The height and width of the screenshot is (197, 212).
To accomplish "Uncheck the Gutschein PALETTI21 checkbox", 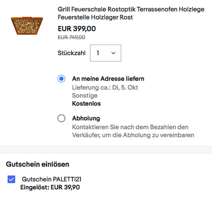I will pos(11,179).
